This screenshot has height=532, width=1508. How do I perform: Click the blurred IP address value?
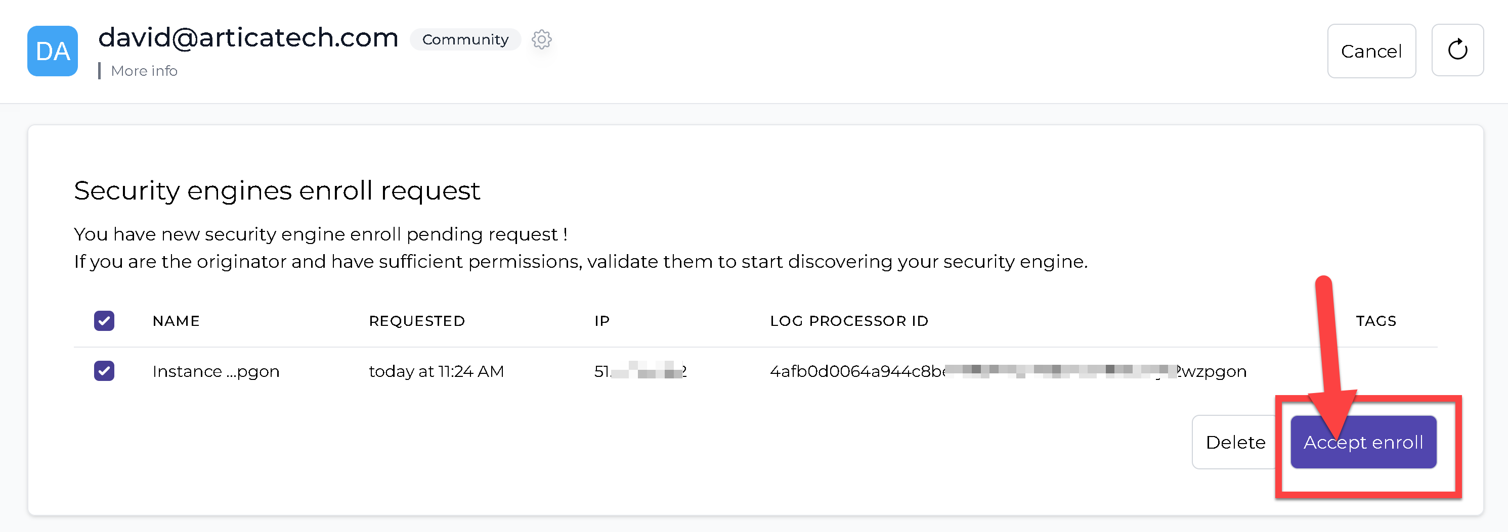[640, 371]
